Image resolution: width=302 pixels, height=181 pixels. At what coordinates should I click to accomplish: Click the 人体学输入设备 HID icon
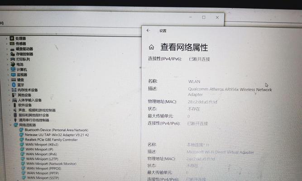[x=14, y=100]
